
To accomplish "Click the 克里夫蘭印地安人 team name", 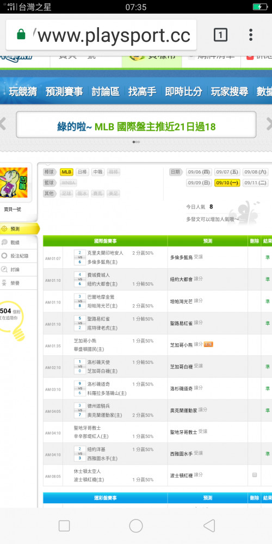I will pos(105,253).
